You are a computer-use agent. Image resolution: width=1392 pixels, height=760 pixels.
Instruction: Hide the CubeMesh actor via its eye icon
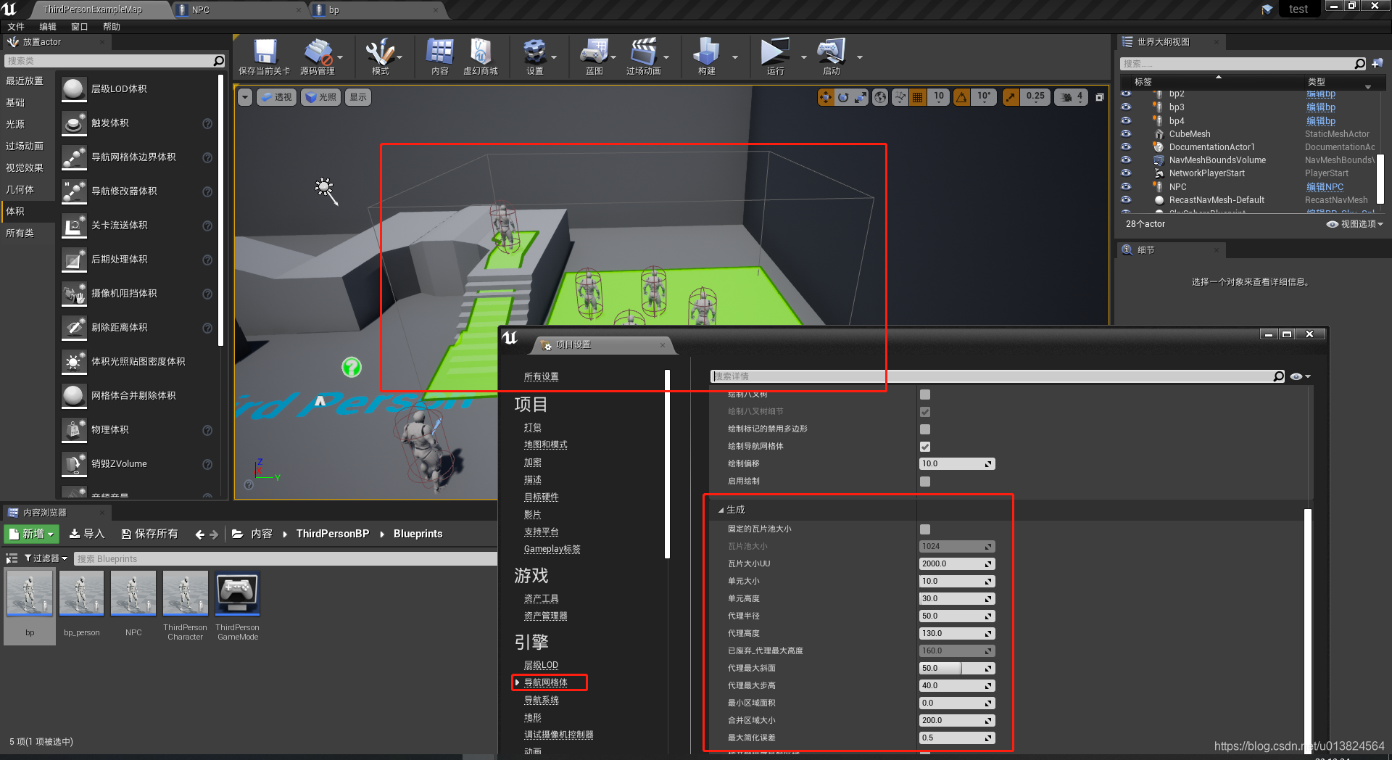tap(1126, 133)
